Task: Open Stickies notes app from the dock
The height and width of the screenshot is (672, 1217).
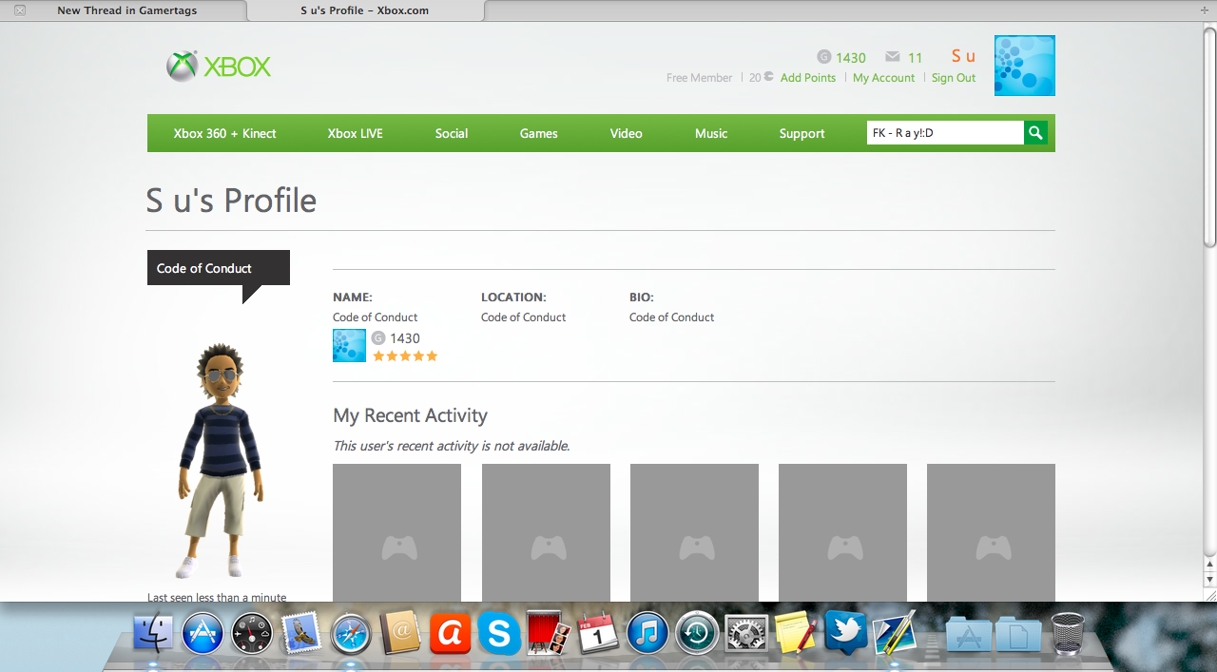Action: [796, 632]
